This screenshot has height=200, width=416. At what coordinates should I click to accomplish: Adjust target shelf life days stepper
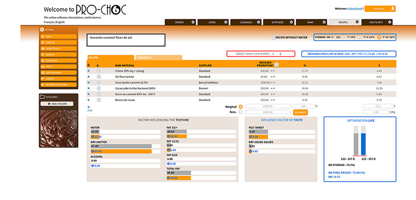coord(281,54)
